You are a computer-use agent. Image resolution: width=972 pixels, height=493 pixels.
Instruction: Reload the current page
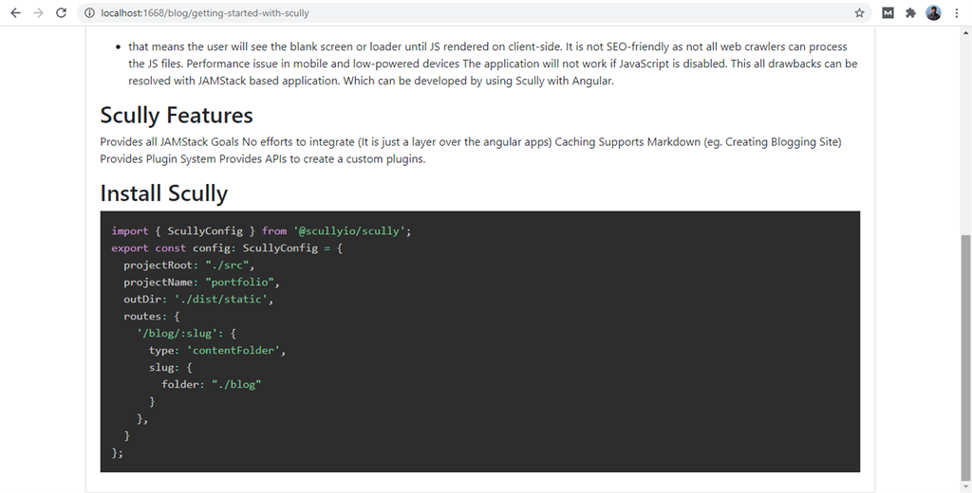(x=62, y=13)
